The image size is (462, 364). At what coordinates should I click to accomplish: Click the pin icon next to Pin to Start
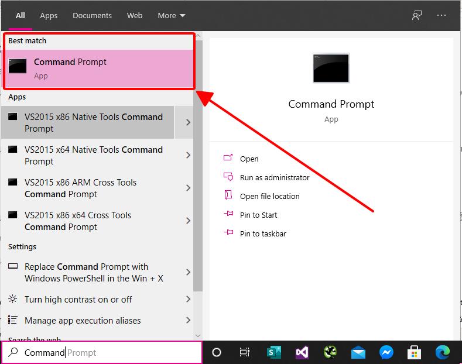(x=228, y=214)
